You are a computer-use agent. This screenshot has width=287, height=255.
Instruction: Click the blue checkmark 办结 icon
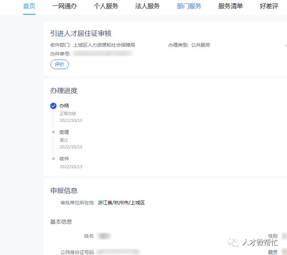tap(53, 106)
